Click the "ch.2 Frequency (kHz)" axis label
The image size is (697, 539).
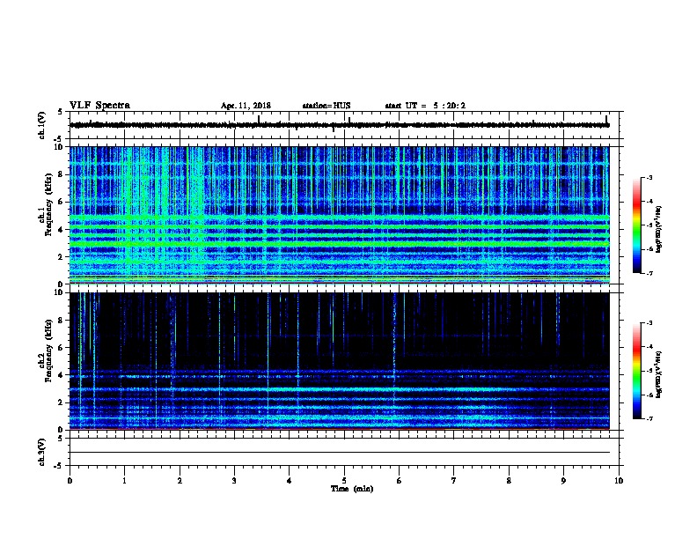45,351
